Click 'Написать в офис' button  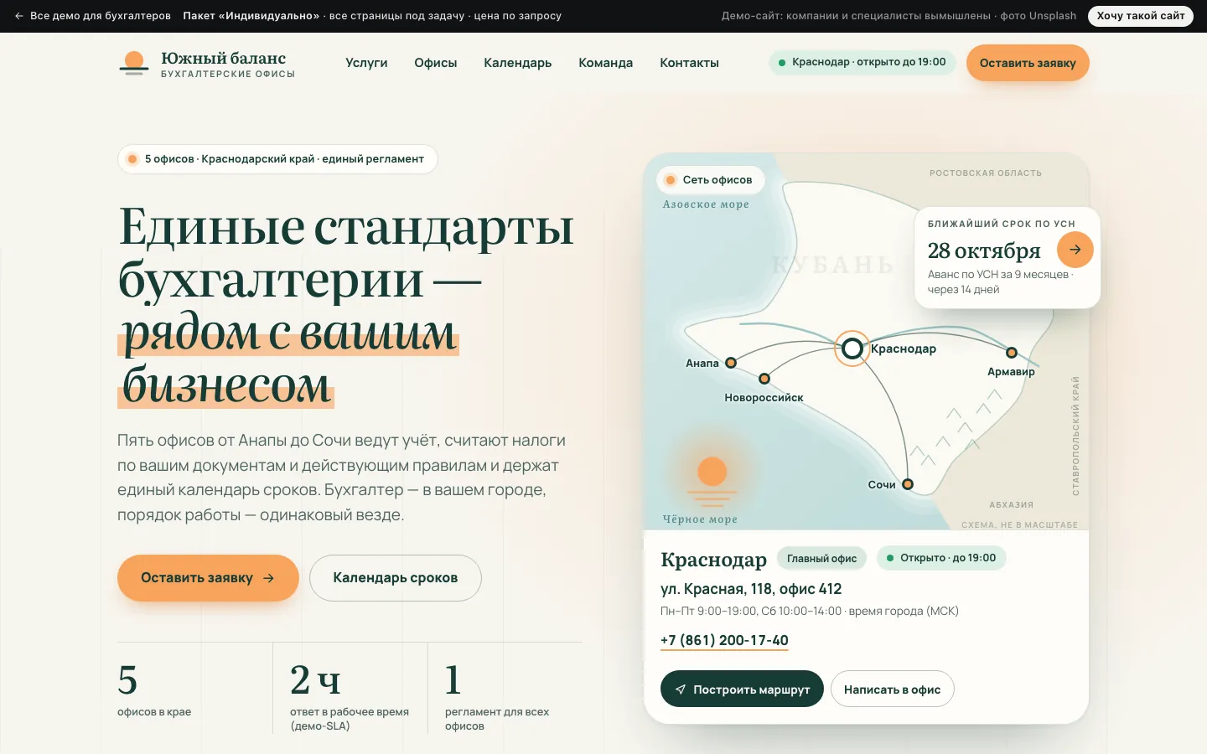[892, 689]
